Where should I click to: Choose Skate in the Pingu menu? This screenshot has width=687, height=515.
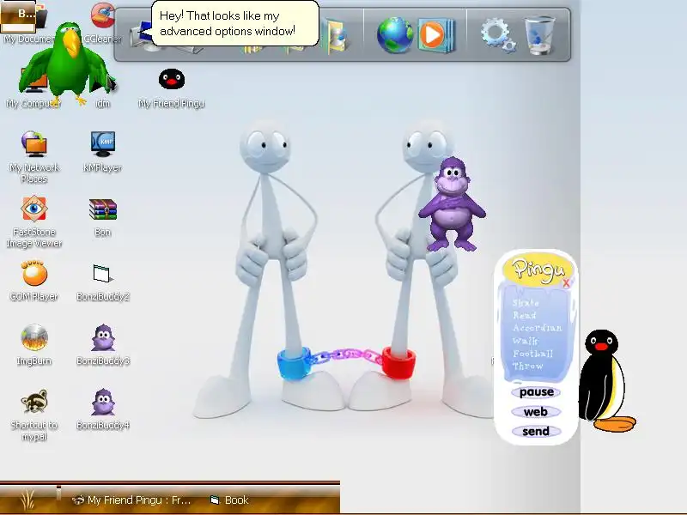(x=526, y=303)
